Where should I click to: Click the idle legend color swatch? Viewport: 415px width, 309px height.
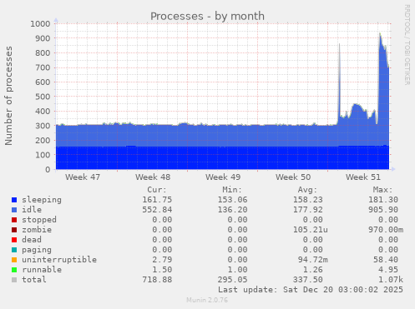[x=14, y=210]
